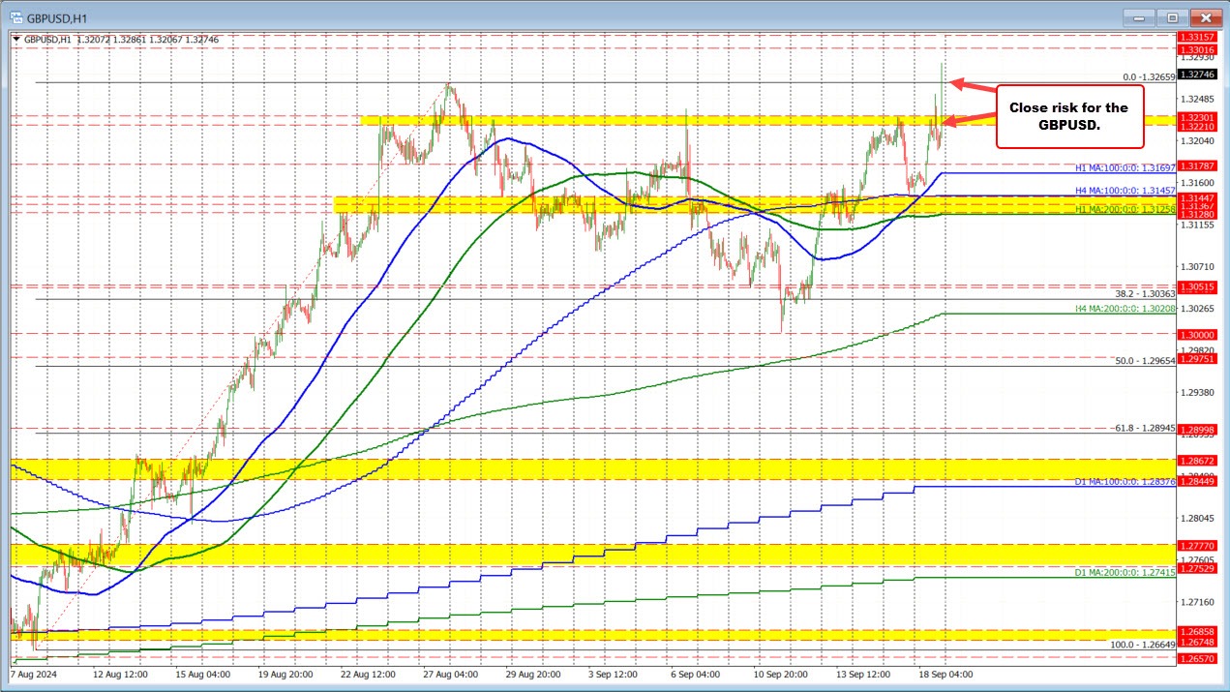Select the red price level label 1.28449
The width and height of the screenshot is (1230, 692).
(1196, 479)
